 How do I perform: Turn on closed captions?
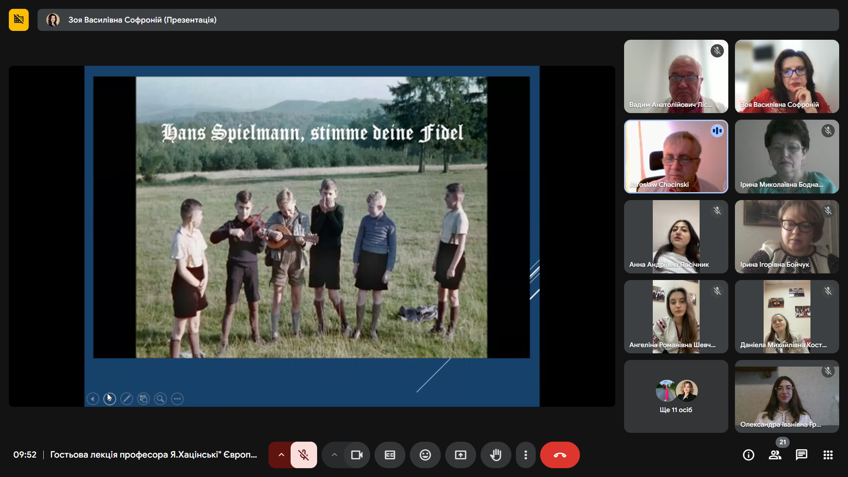point(390,455)
